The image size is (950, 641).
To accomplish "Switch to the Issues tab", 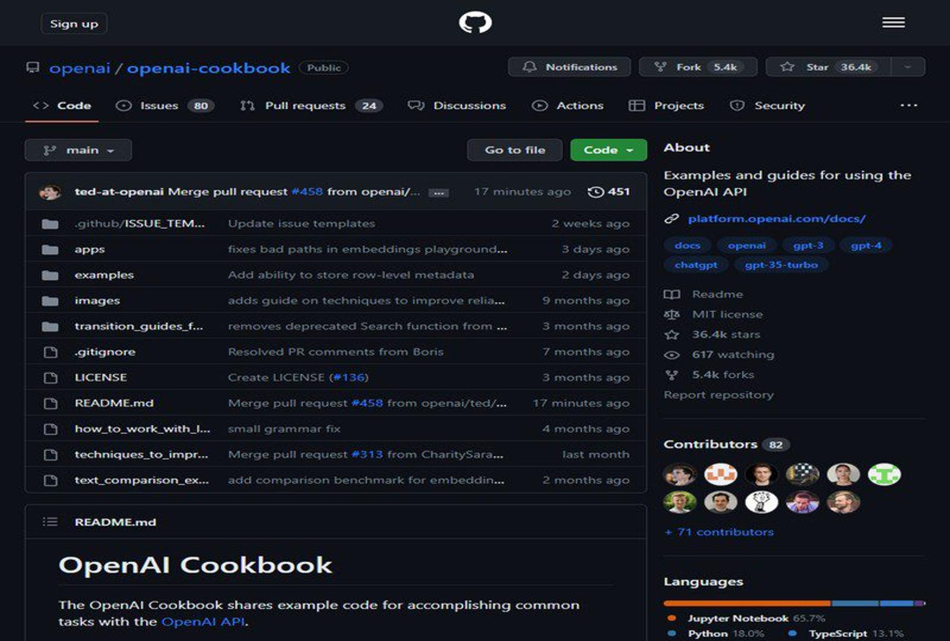I will pos(159,105).
